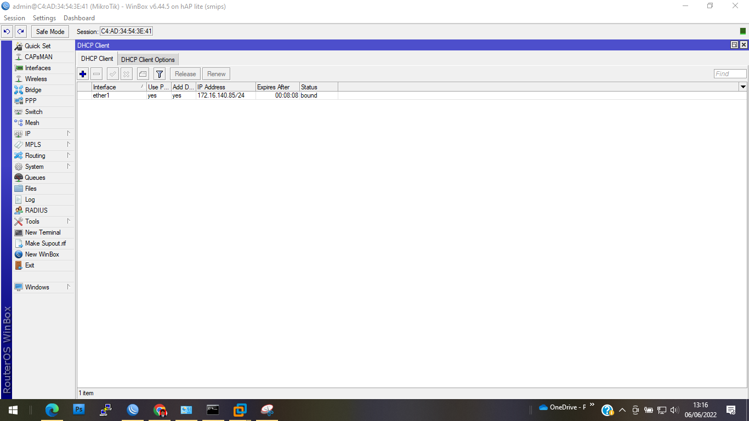This screenshot has width=749, height=421.
Task: Enable the selected entry with the checkmark button
Action: click(113, 74)
